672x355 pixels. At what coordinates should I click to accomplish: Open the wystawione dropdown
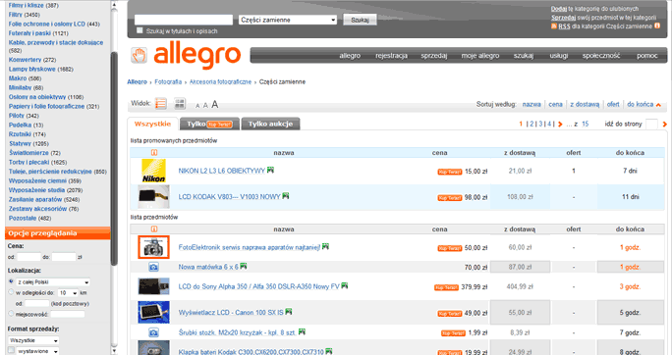click(x=38, y=351)
